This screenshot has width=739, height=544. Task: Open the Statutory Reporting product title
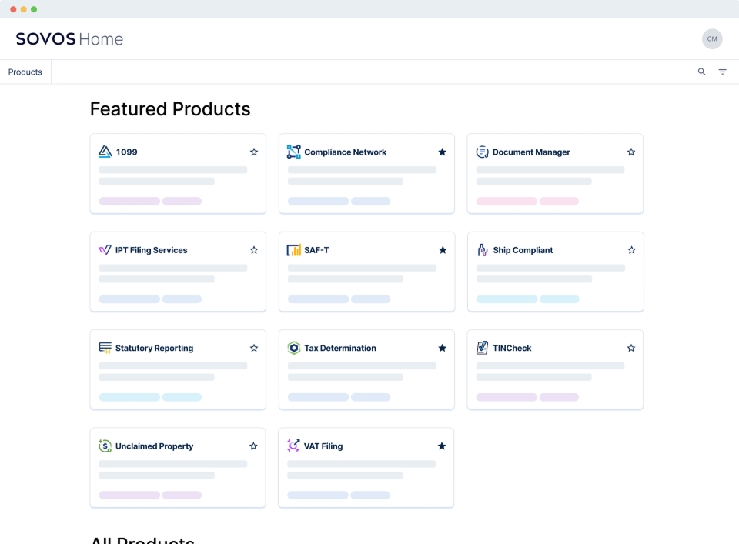[x=154, y=349]
